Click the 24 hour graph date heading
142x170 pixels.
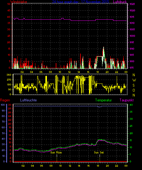80,2
